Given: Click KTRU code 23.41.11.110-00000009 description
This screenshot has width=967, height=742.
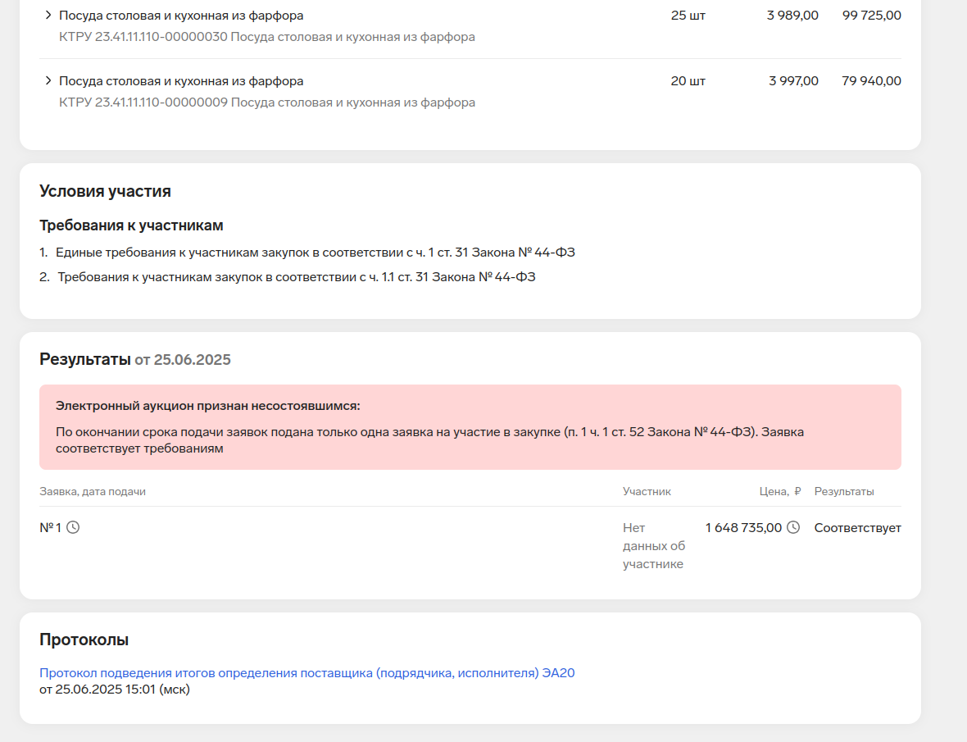Looking at the screenshot, I should 267,102.
